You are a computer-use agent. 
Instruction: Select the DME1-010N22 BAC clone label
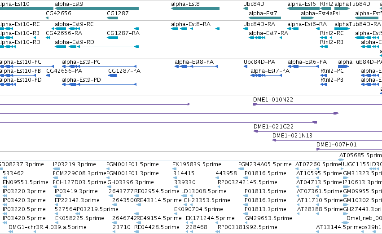(x=273, y=100)
